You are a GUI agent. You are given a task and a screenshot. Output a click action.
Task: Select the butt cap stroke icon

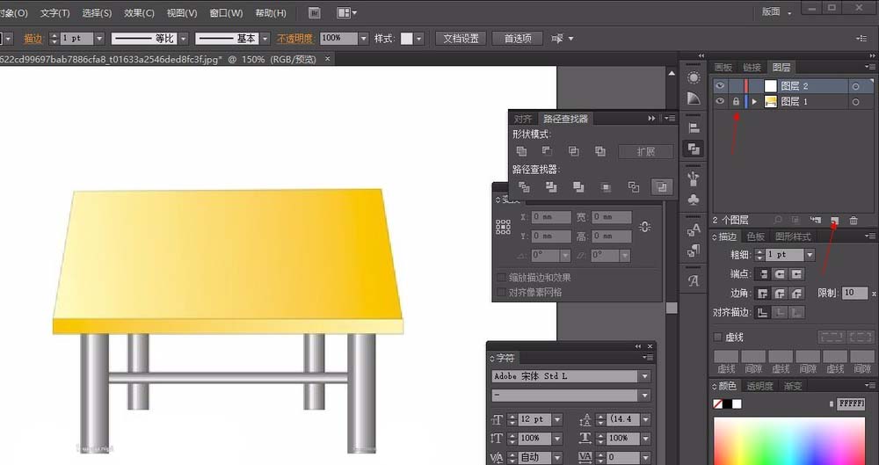[x=762, y=273]
